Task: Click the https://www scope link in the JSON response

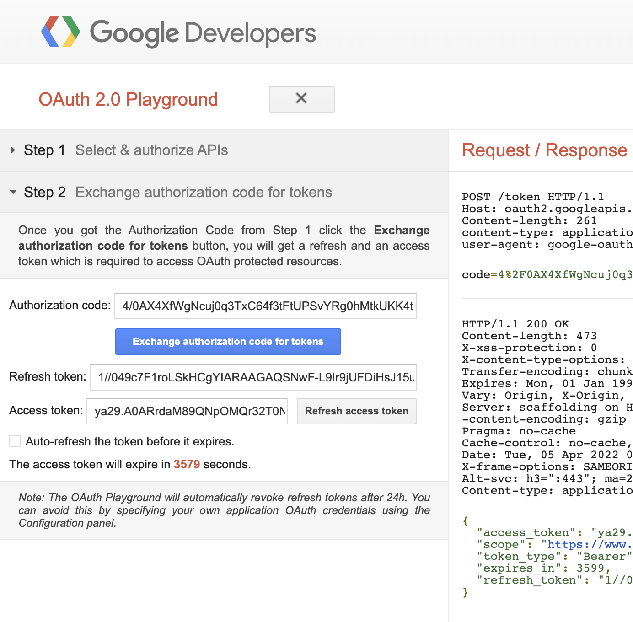Action: [x=590, y=545]
